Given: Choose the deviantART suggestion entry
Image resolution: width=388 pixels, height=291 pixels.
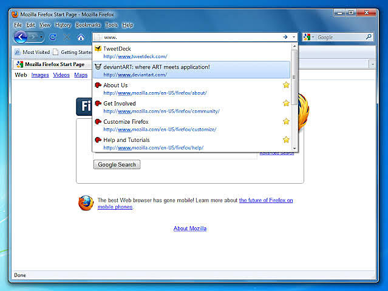Looking at the screenshot, I should point(191,70).
